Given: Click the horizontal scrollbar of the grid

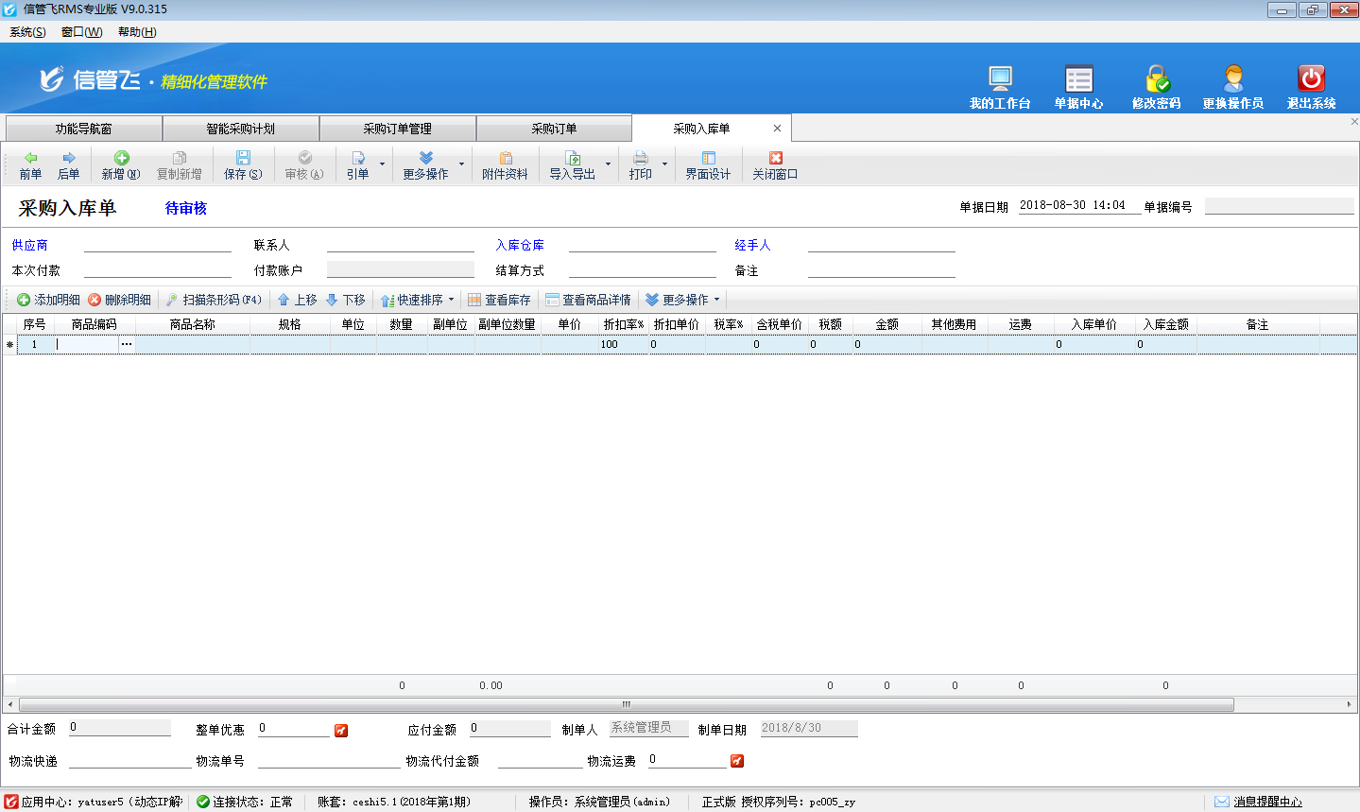Looking at the screenshot, I should (626, 704).
